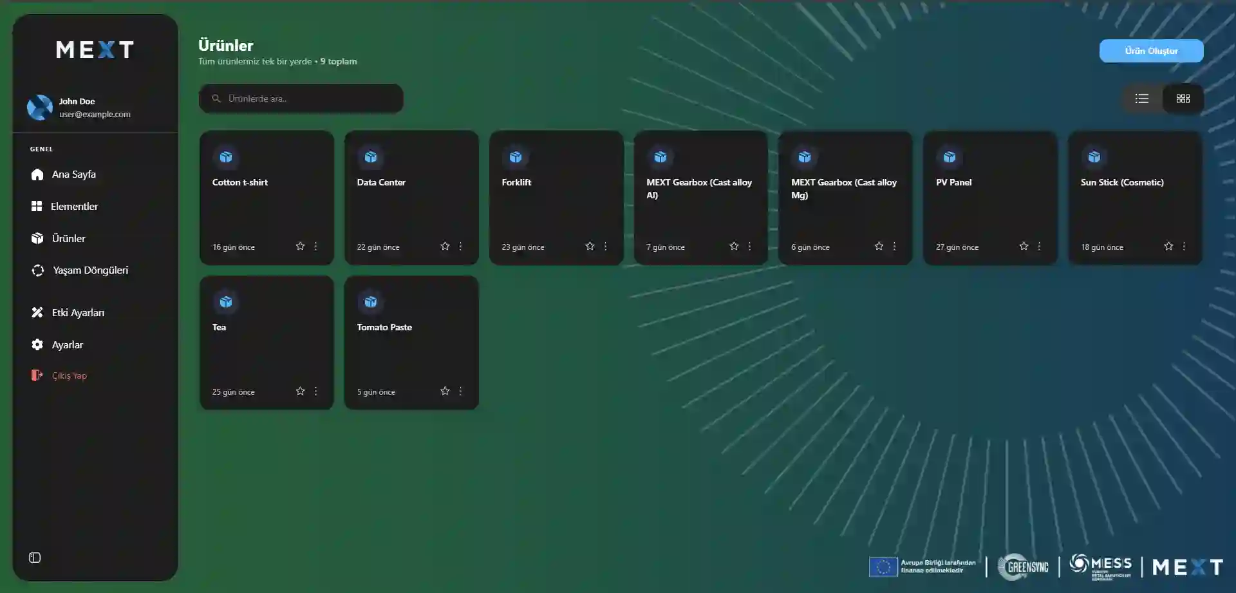Click the Cast alloy Mg gearbox cube icon
1236x593 pixels.
click(x=805, y=157)
